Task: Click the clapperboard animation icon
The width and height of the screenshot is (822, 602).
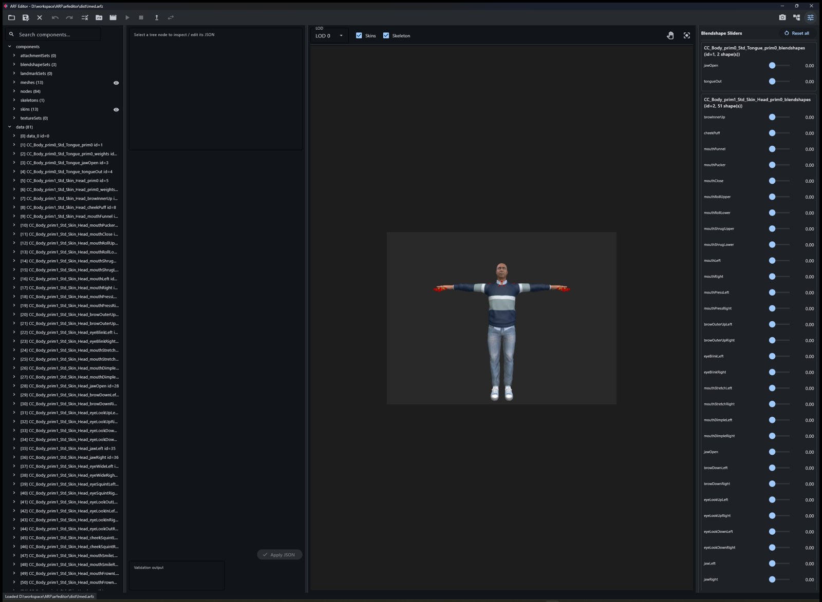Action: point(113,17)
